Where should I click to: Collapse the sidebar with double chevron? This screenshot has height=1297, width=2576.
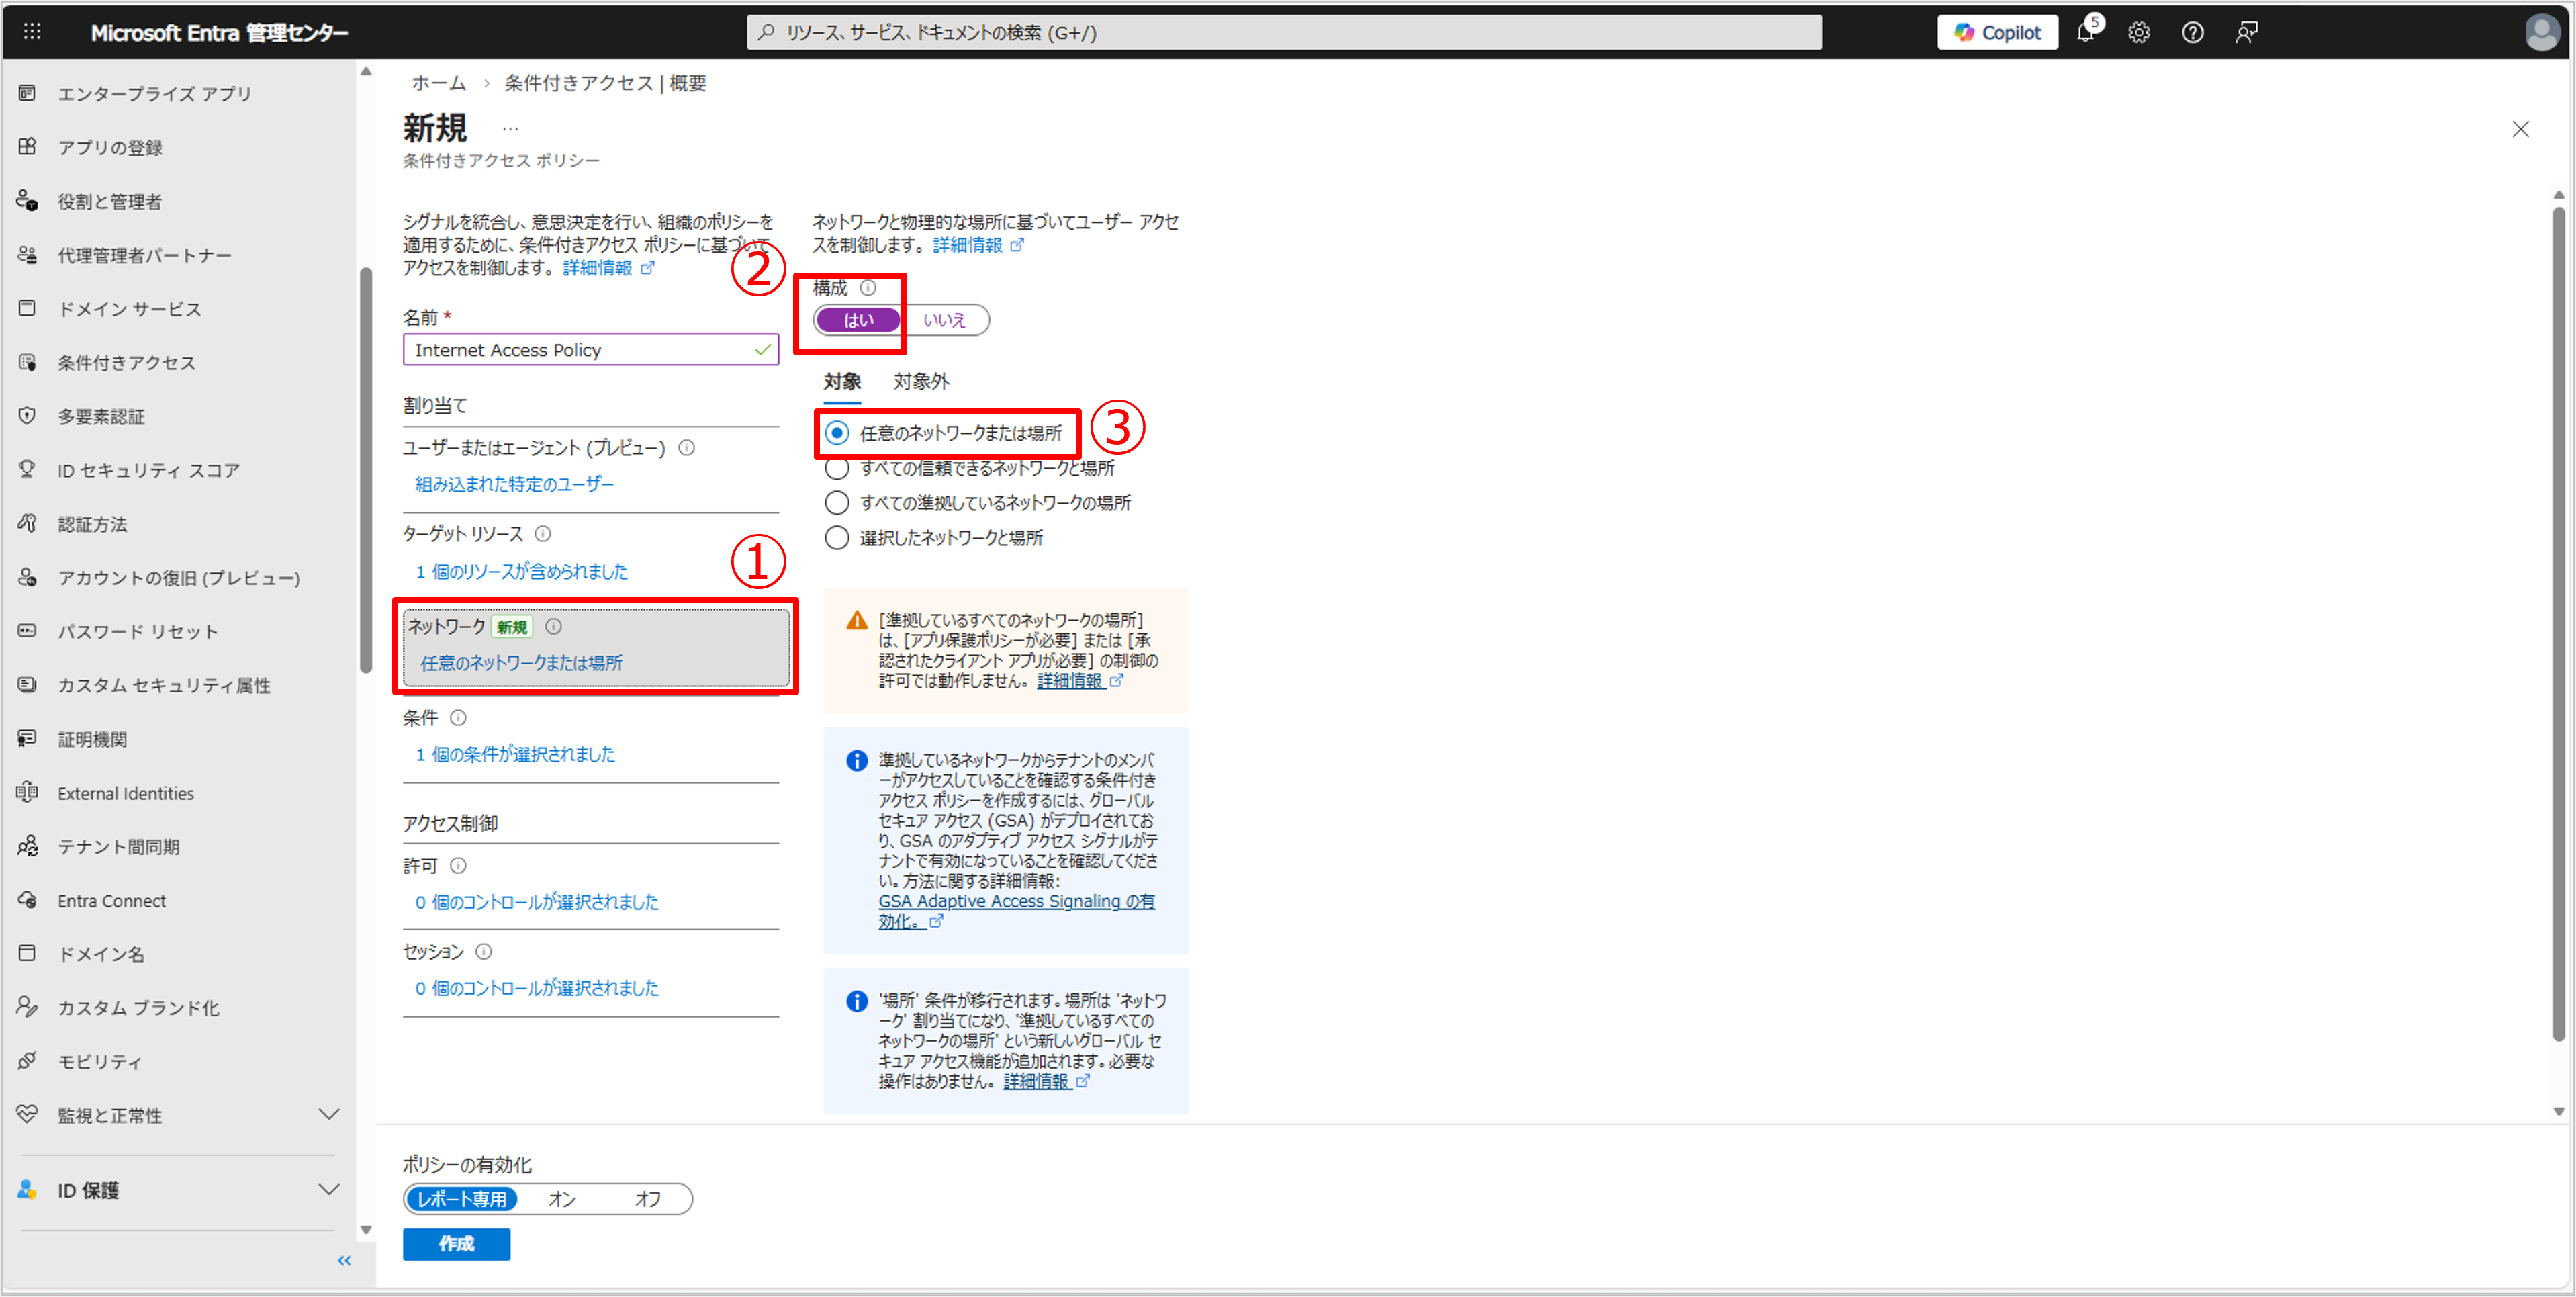click(x=344, y=1260)
